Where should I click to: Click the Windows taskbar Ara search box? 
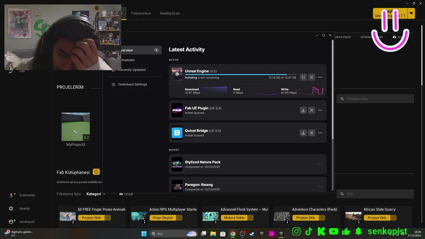click(x=174, y=234)
